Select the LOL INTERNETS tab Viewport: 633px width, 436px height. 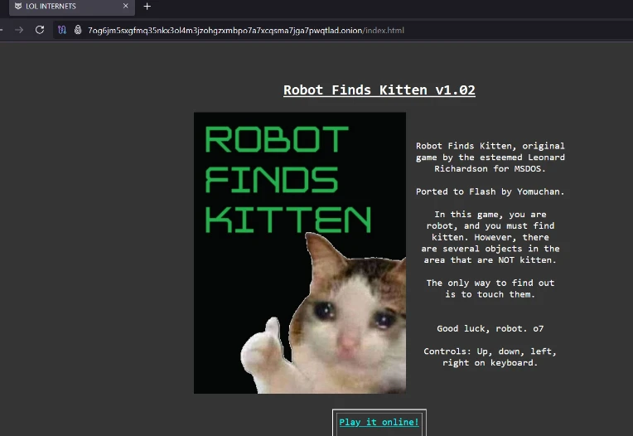coord(72,7)
